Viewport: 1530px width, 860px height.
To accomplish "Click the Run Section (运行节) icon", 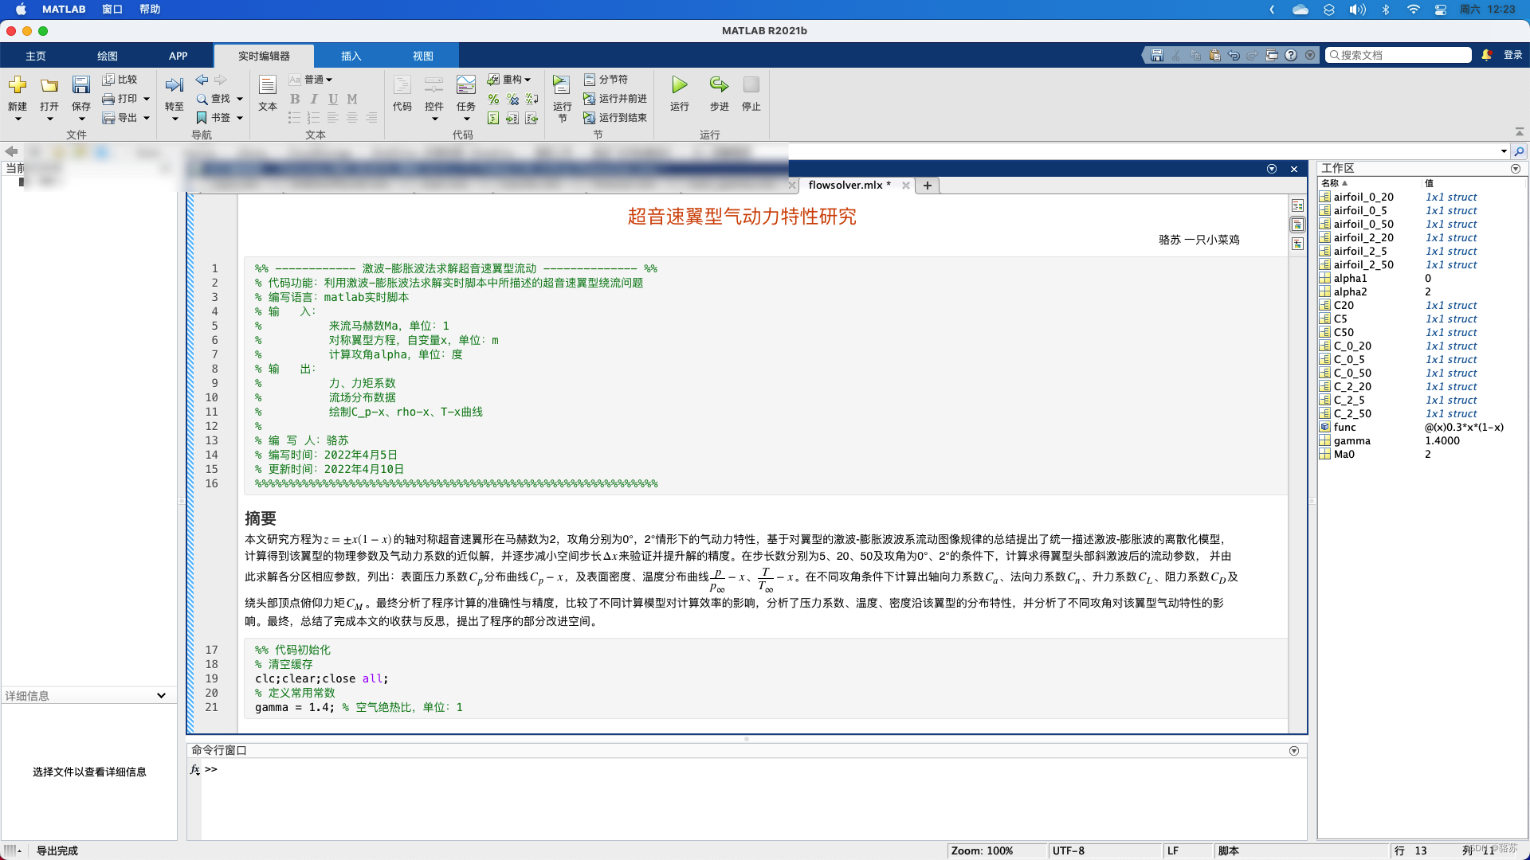I will click(x=562, y=85).
